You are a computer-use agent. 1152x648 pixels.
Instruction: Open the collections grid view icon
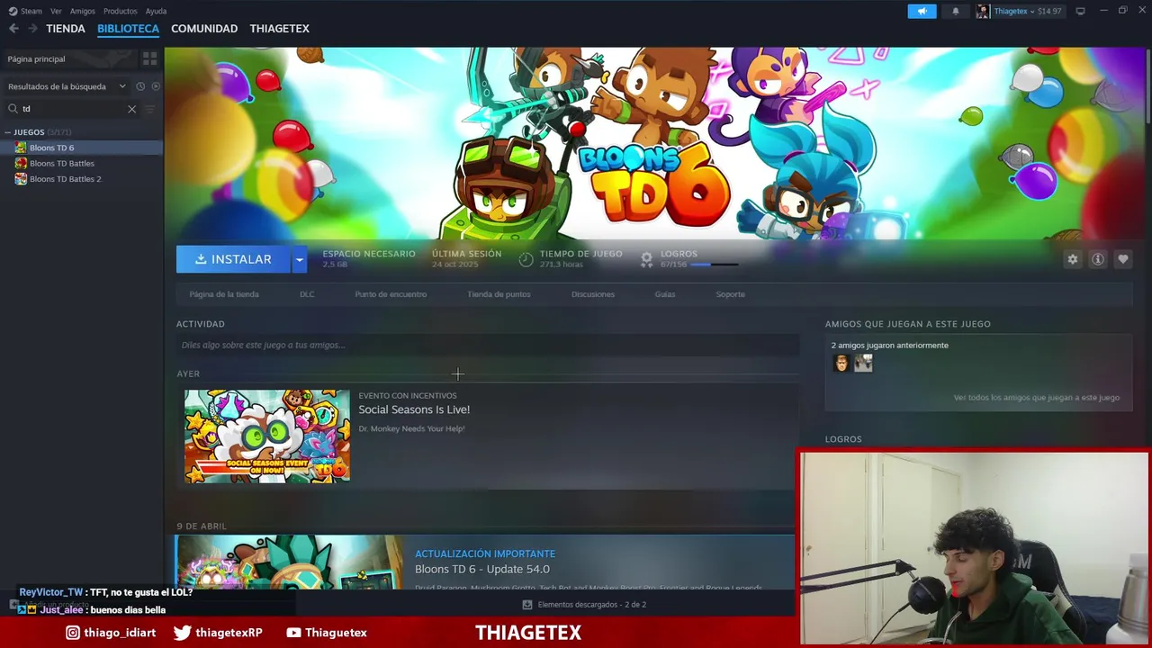[x=149, y=58]
